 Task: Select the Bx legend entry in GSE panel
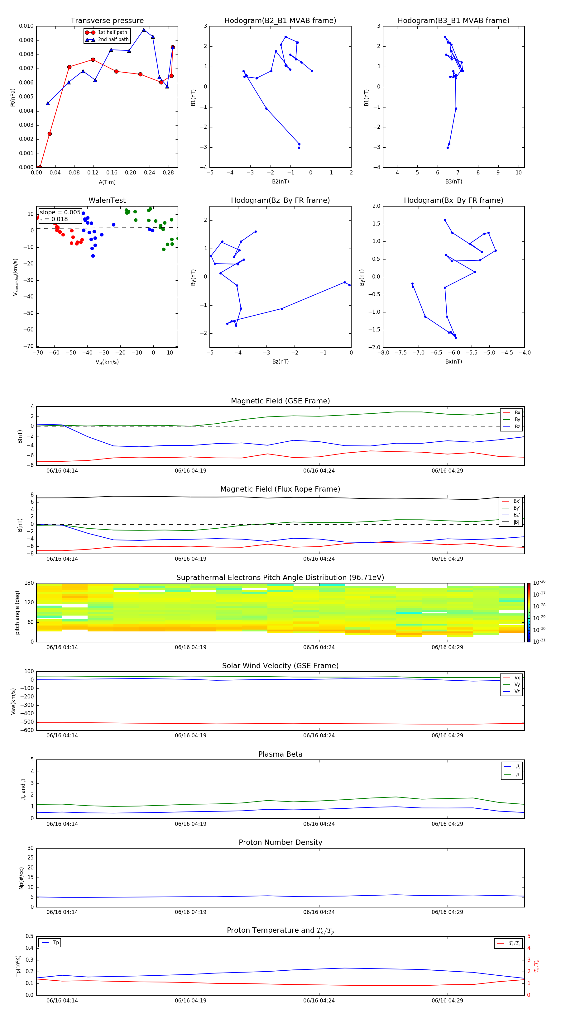pyautogui.click(x=512, y=413)
